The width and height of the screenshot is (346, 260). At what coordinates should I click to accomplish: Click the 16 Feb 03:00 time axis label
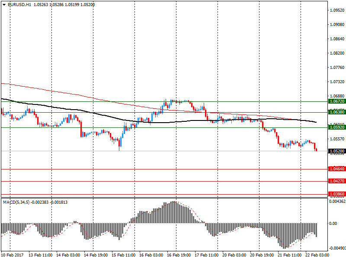point(151,255)
